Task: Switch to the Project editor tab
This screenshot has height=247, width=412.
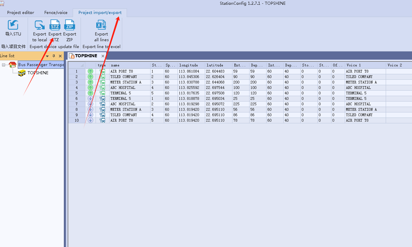Action: 20,13
